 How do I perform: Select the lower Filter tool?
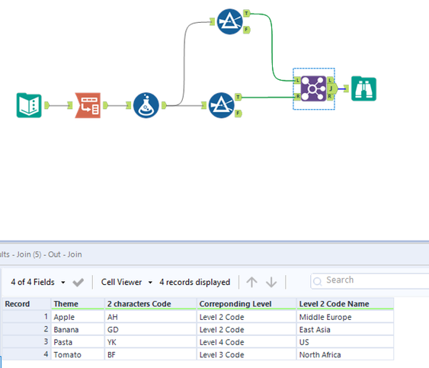221,105
